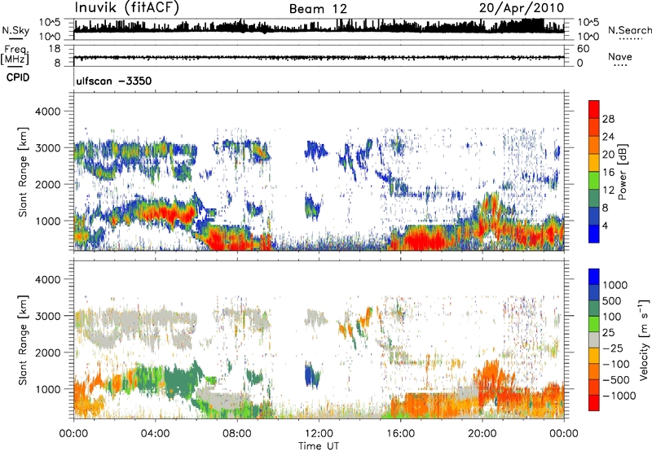Click the 'Beam 12' header label
The image size is (652, 451).
[318, 9]
